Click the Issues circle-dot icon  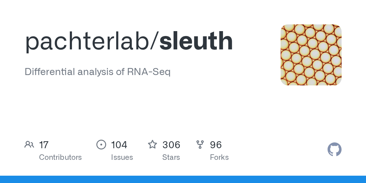click(101, 145)
